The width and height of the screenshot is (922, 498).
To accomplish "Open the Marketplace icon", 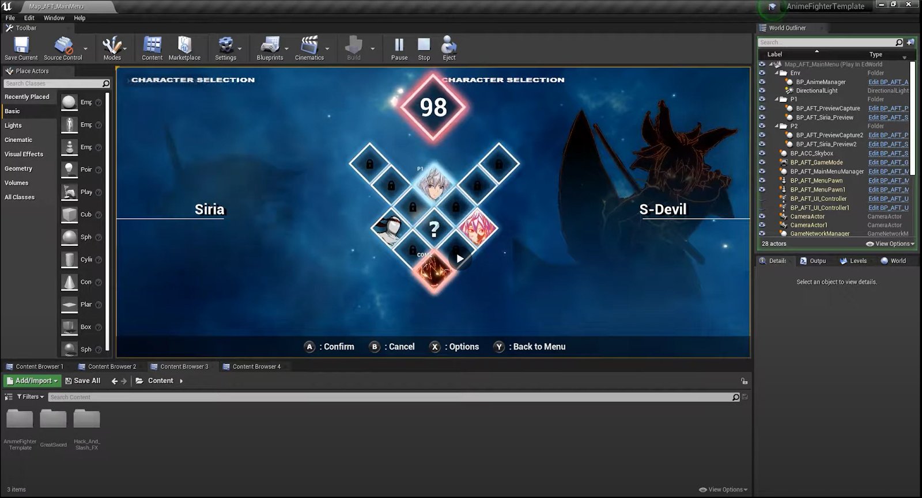I will [x=184, y=46].
